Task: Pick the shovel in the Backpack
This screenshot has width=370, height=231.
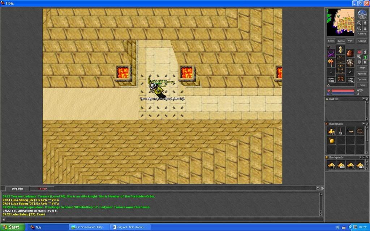Action: coord(341,131)
